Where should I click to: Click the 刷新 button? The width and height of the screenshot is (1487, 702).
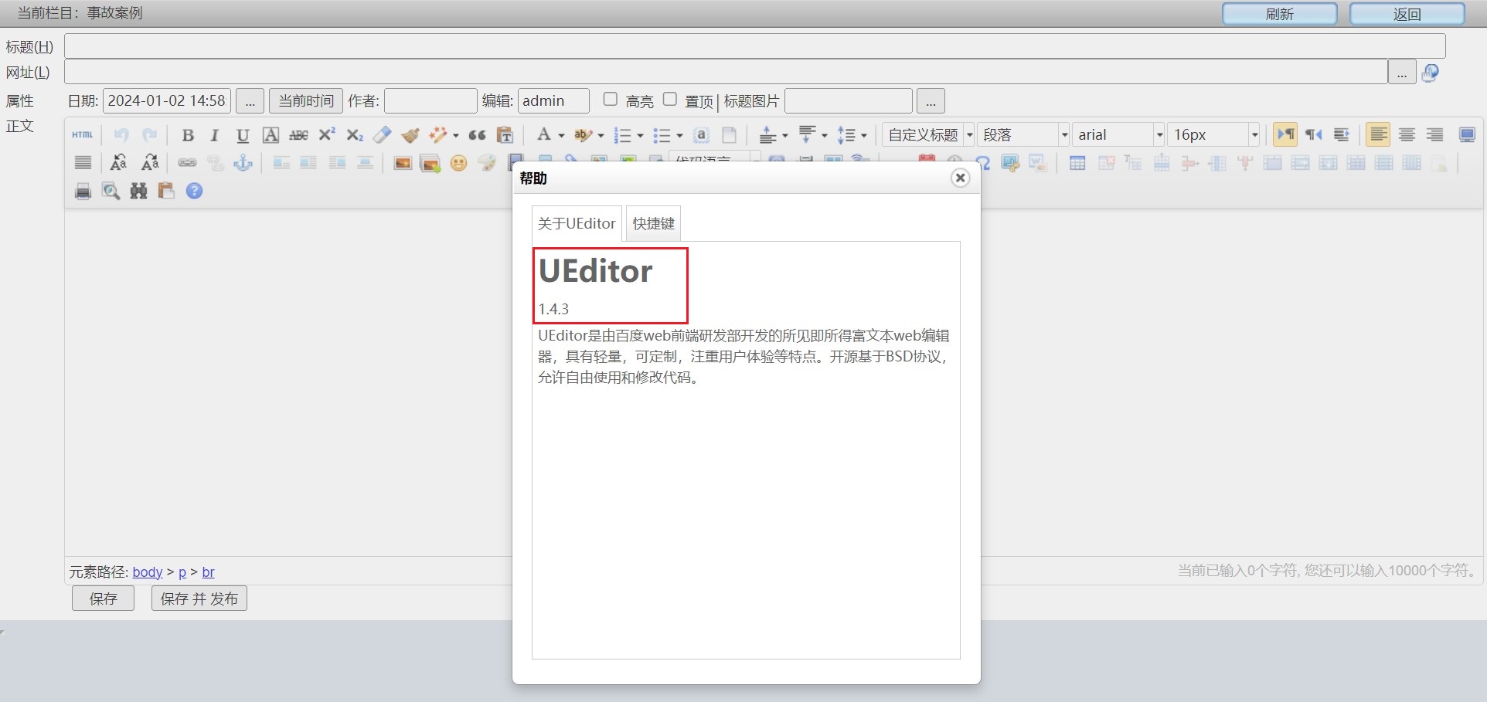pos(1279,14)
